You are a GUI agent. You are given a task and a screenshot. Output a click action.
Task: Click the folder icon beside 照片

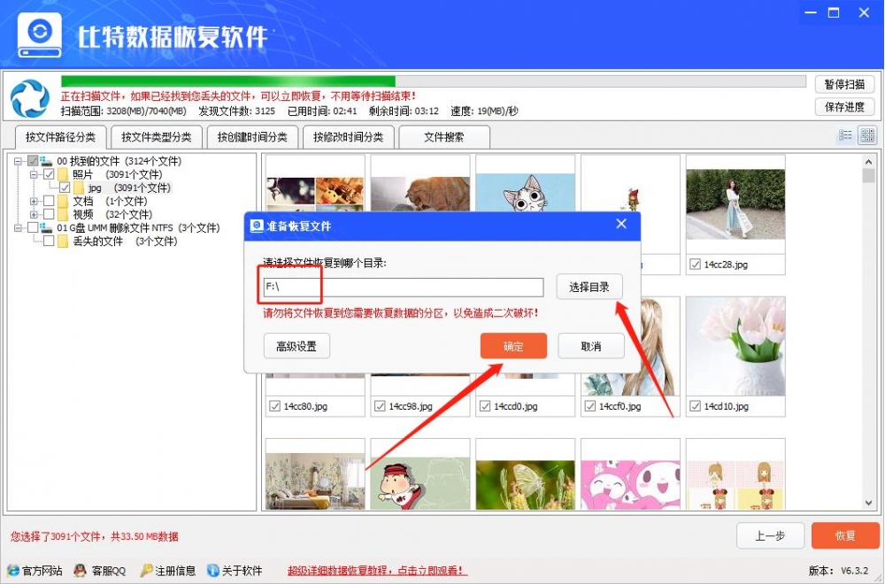click(63, 174)
